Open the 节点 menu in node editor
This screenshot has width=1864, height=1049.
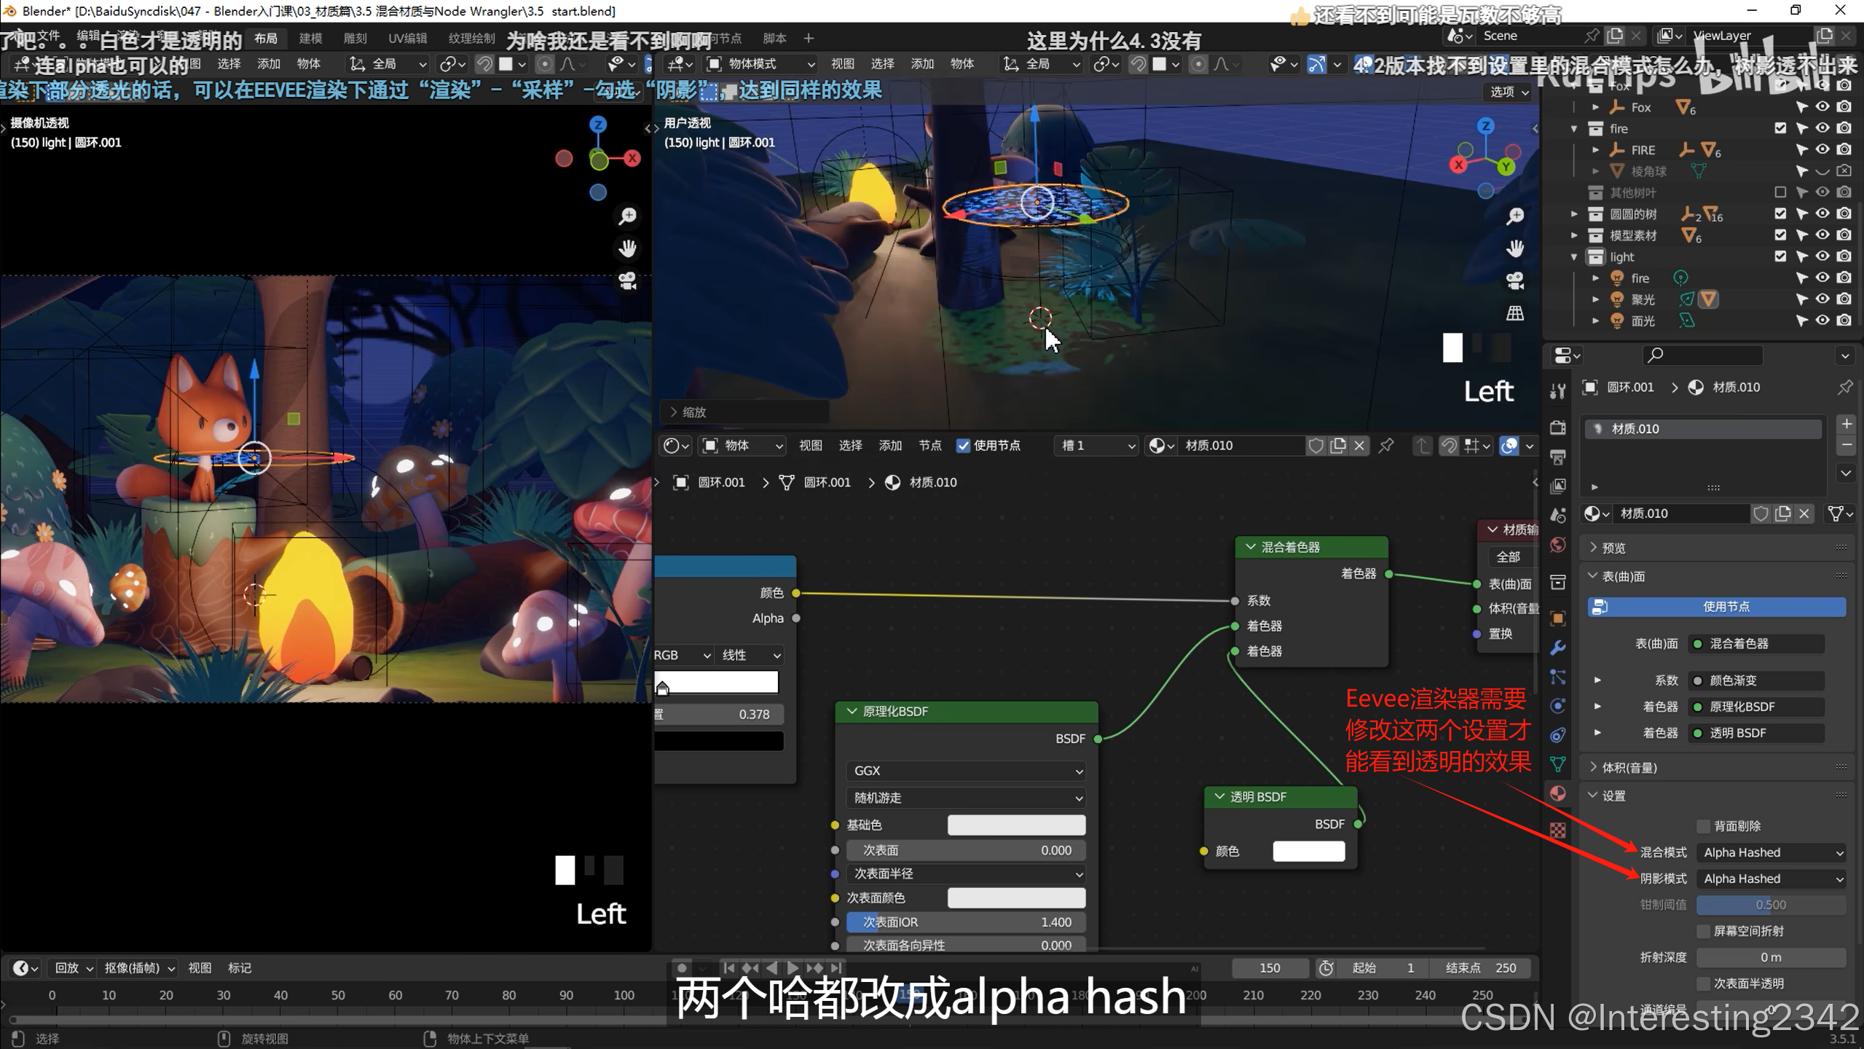(x=929, y=445)
